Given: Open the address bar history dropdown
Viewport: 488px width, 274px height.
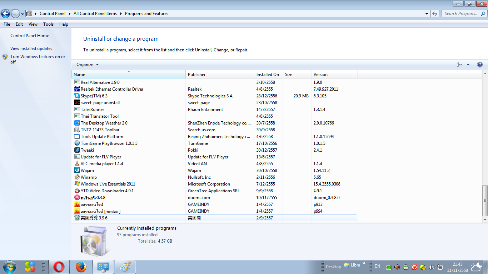Looking at the screenshot, I should pyautogui.click(x=427, y=14).
